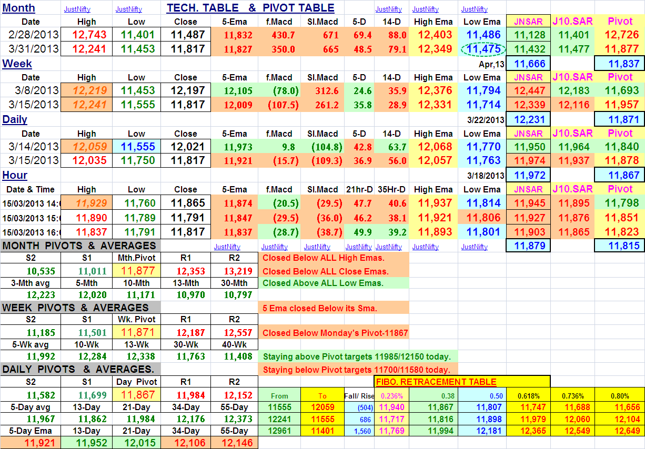Click the underlined Week section heading
645x449 pixels.
tap(17, 64)
